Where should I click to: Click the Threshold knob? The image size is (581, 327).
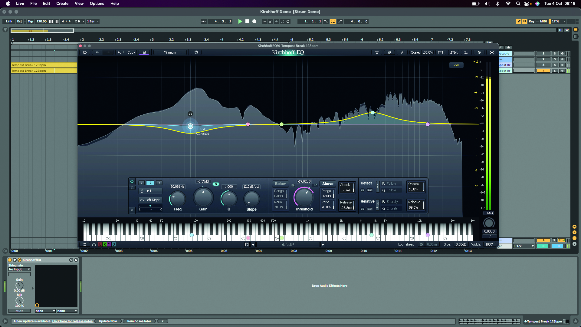304,197
